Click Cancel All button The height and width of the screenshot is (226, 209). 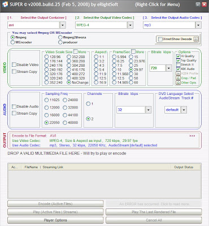click(154, 220)
